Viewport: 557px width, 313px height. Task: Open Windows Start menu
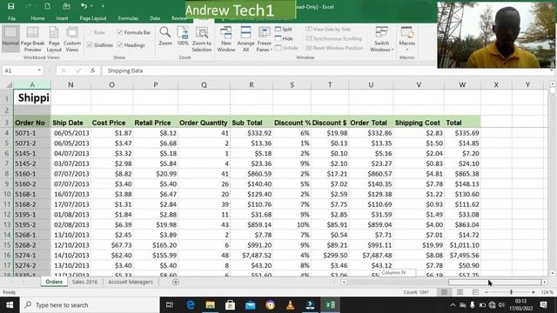tap(10, 305)
